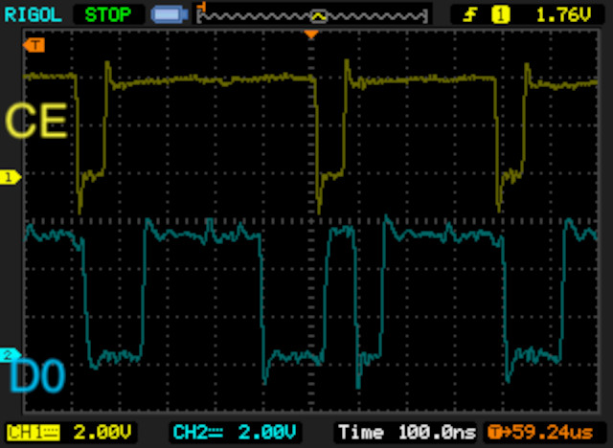Click the yellow CE label

[x=36, y=121]
